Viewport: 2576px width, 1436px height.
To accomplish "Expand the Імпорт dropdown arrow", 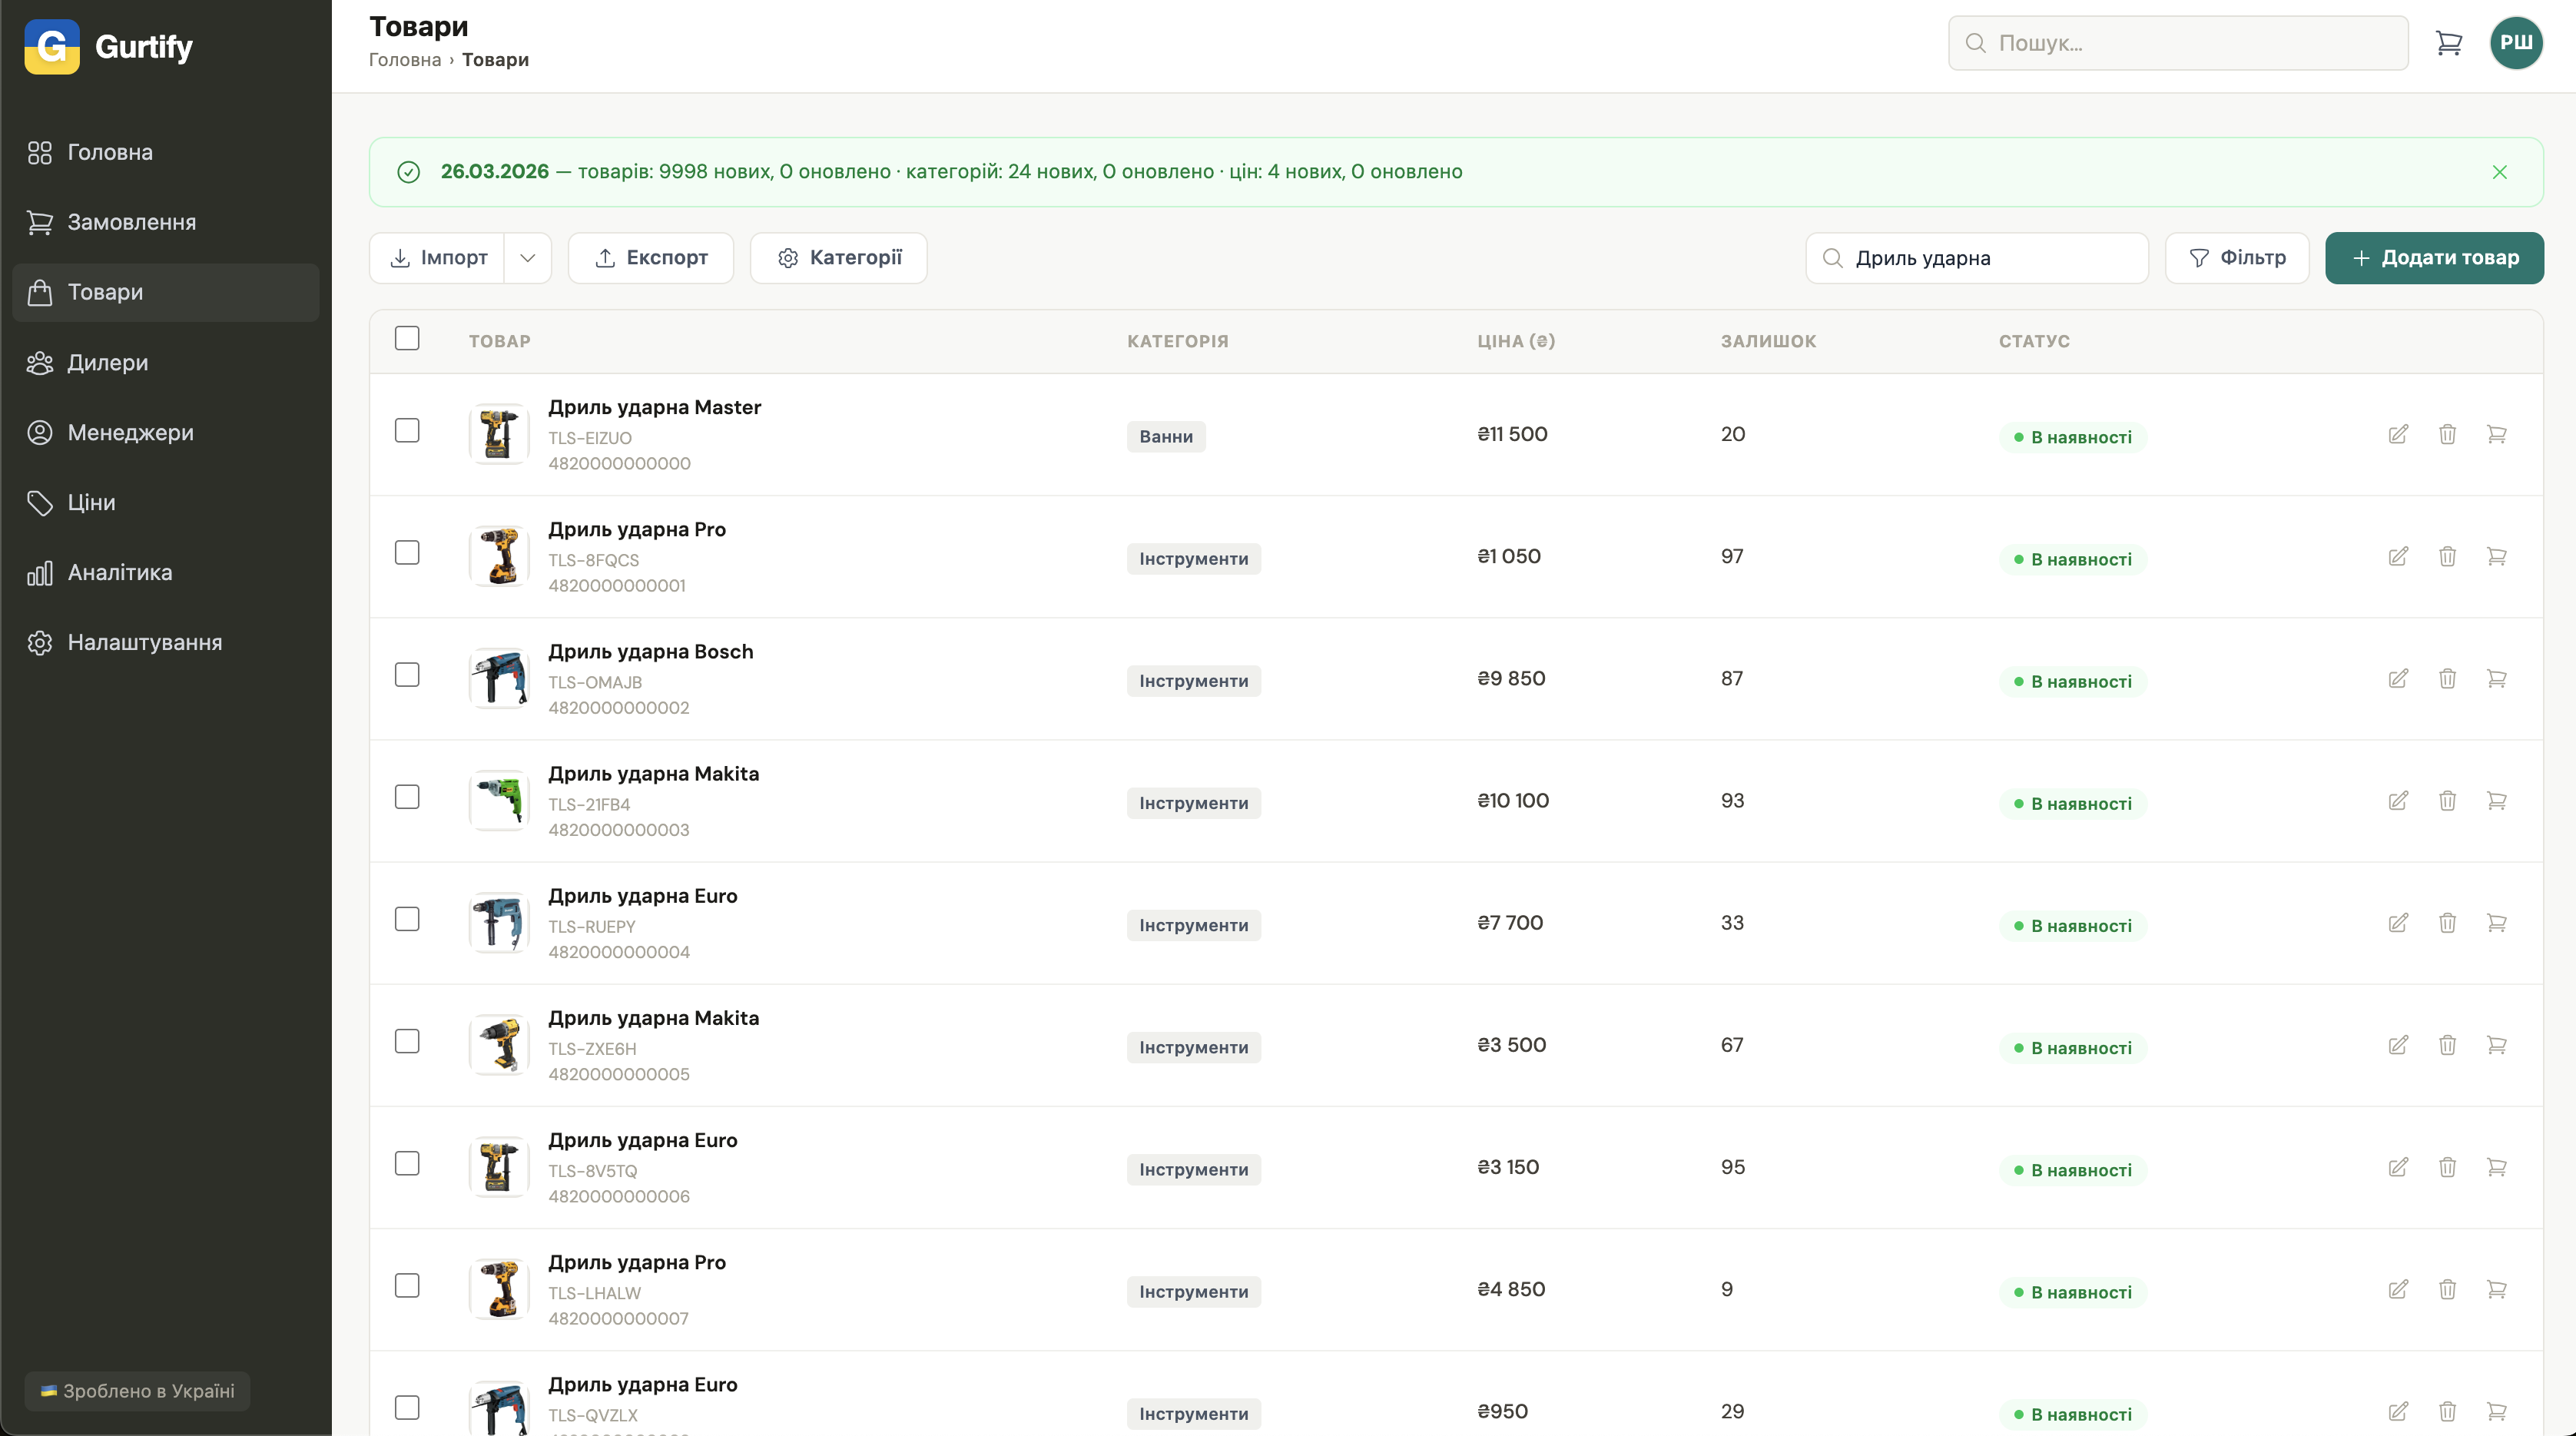I will pyautogui.click(x=528, y=258).
